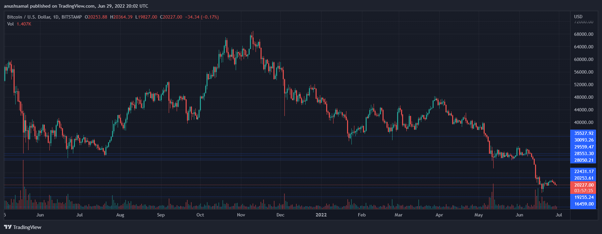Select the Aug marker on the time axis
The image size is (602, 234).
pyautogui.click(x=120, y=215)
